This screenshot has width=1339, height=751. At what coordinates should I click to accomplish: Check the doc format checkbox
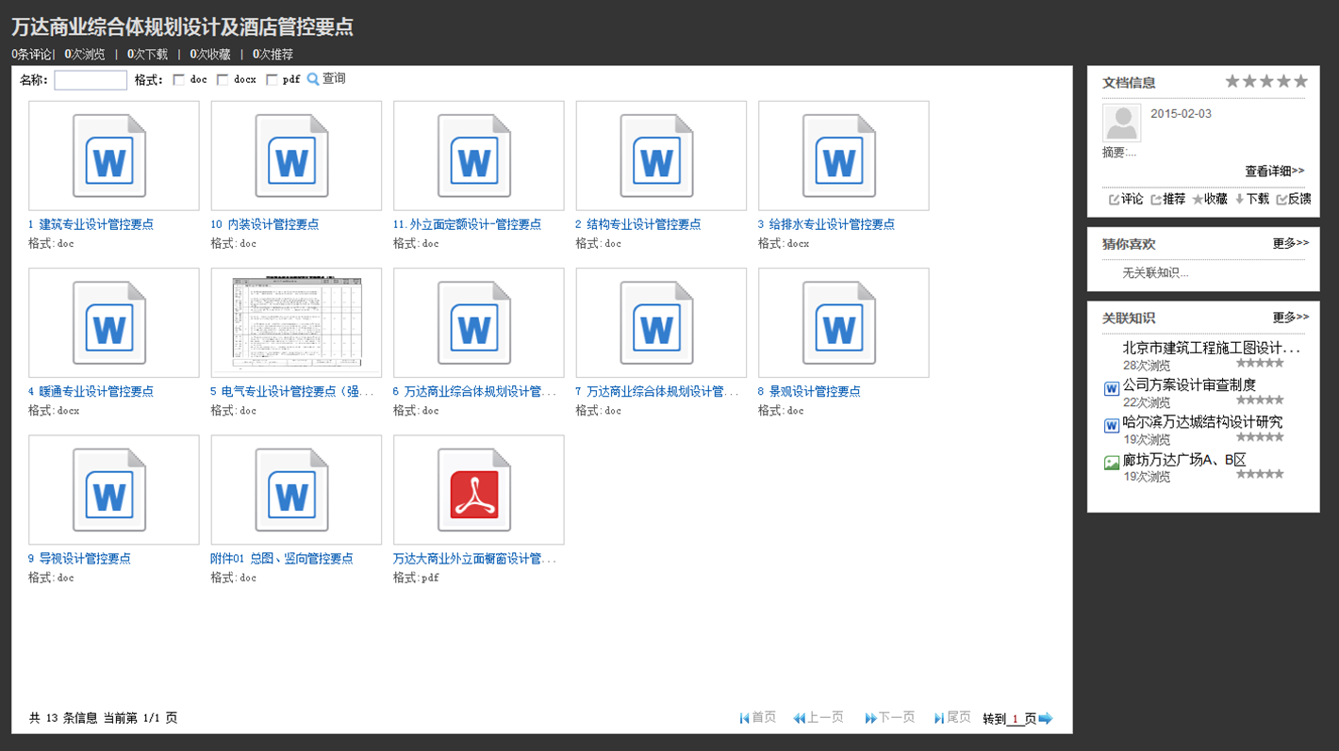coord(179,80)
